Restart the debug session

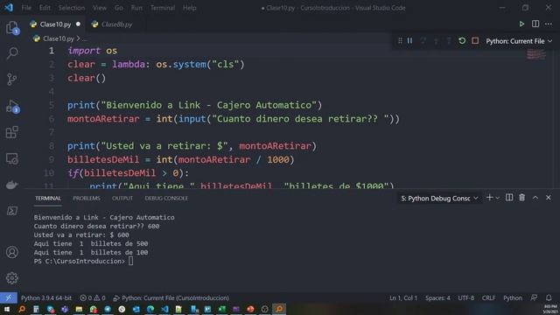coord(462,41)
